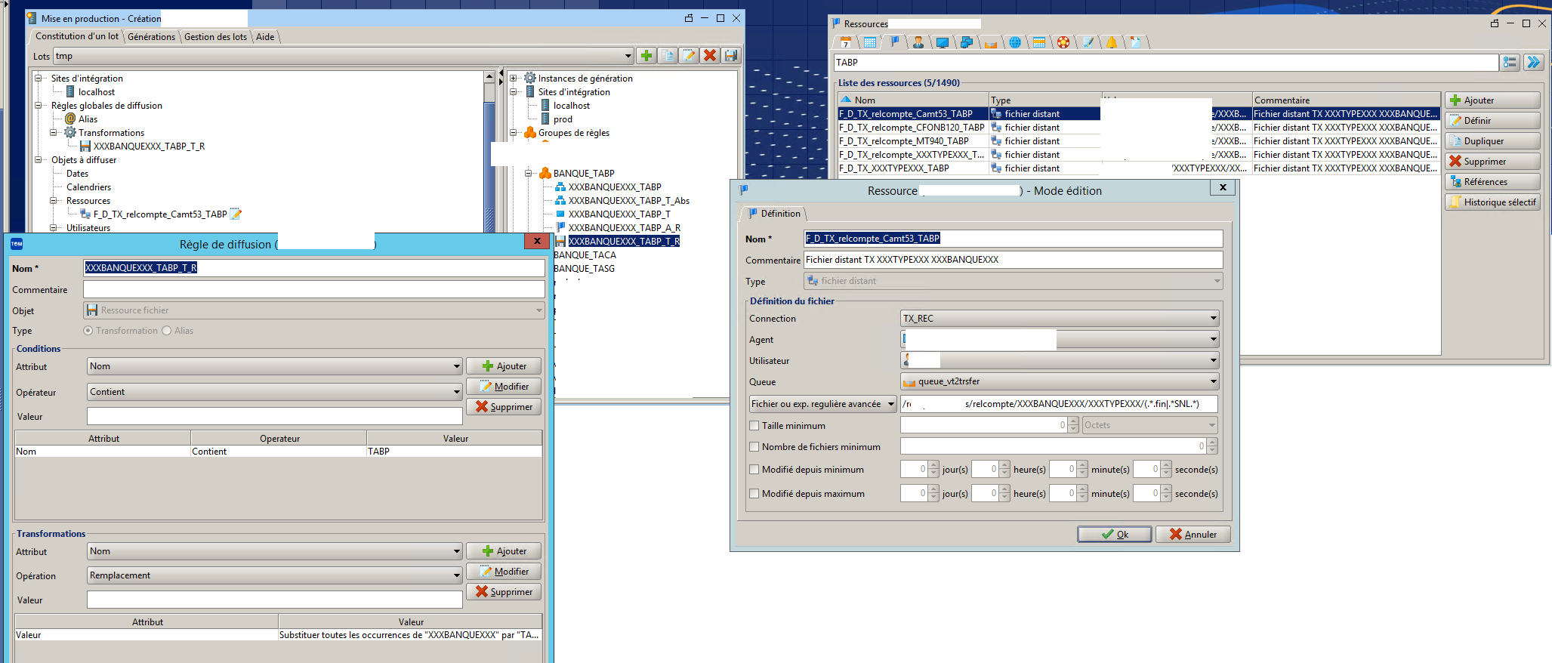Click Ok in the Ressource edit dialog

[1114, 534]
